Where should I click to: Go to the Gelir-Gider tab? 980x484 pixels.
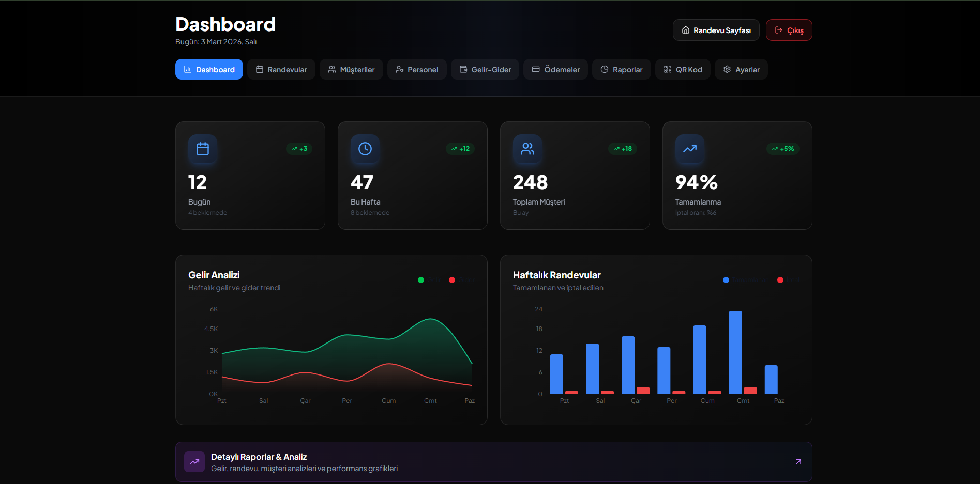click(485, 69)
